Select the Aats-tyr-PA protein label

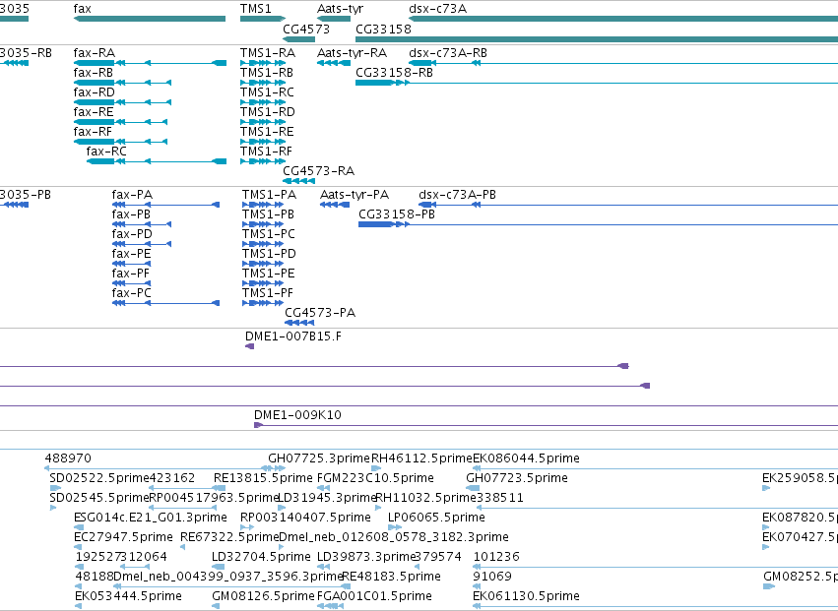[355, 195]
